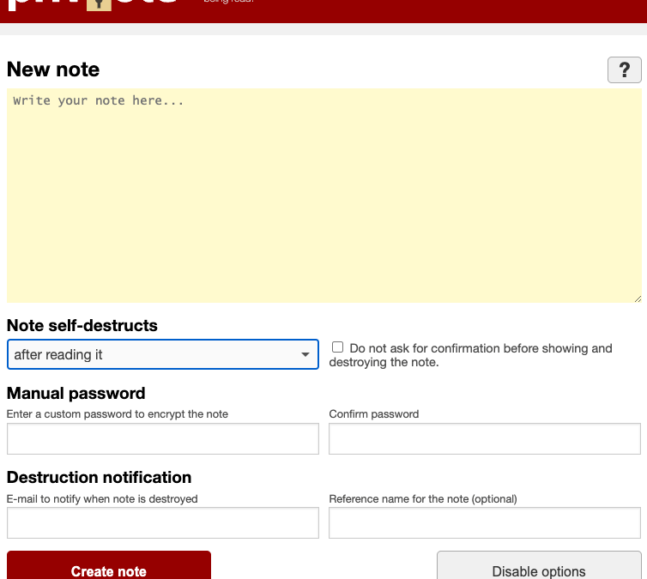Click the 'Note self-destructs' heading
The image size is (647, 579).
click(82, 326)
